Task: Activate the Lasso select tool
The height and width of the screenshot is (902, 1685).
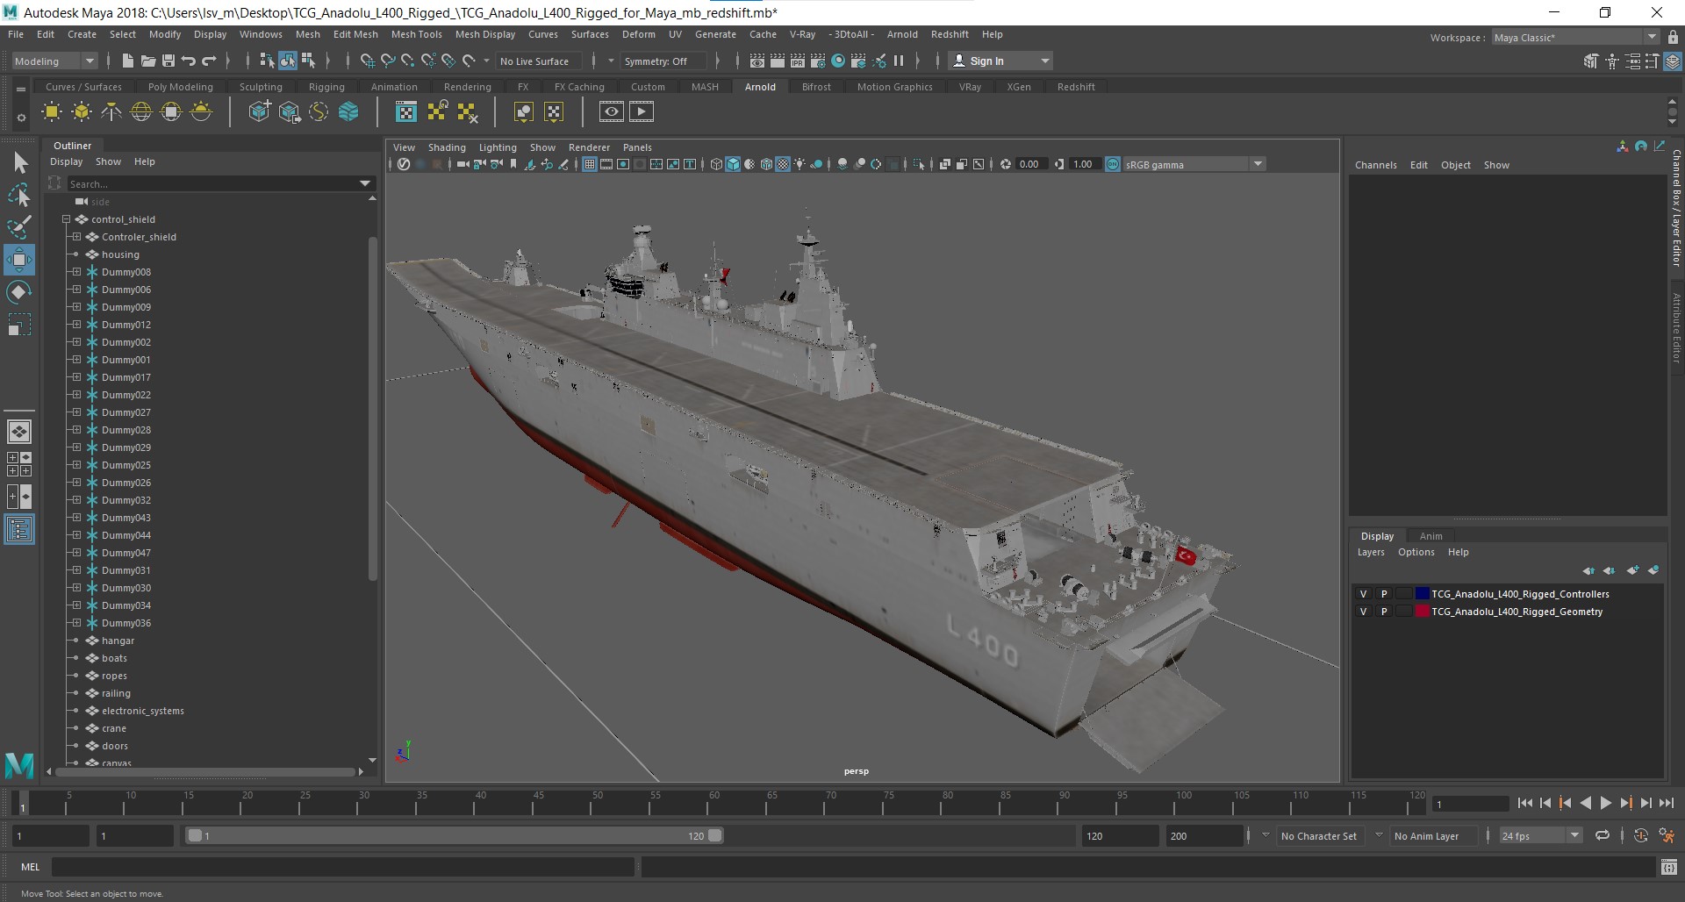Action: (19, 195)
